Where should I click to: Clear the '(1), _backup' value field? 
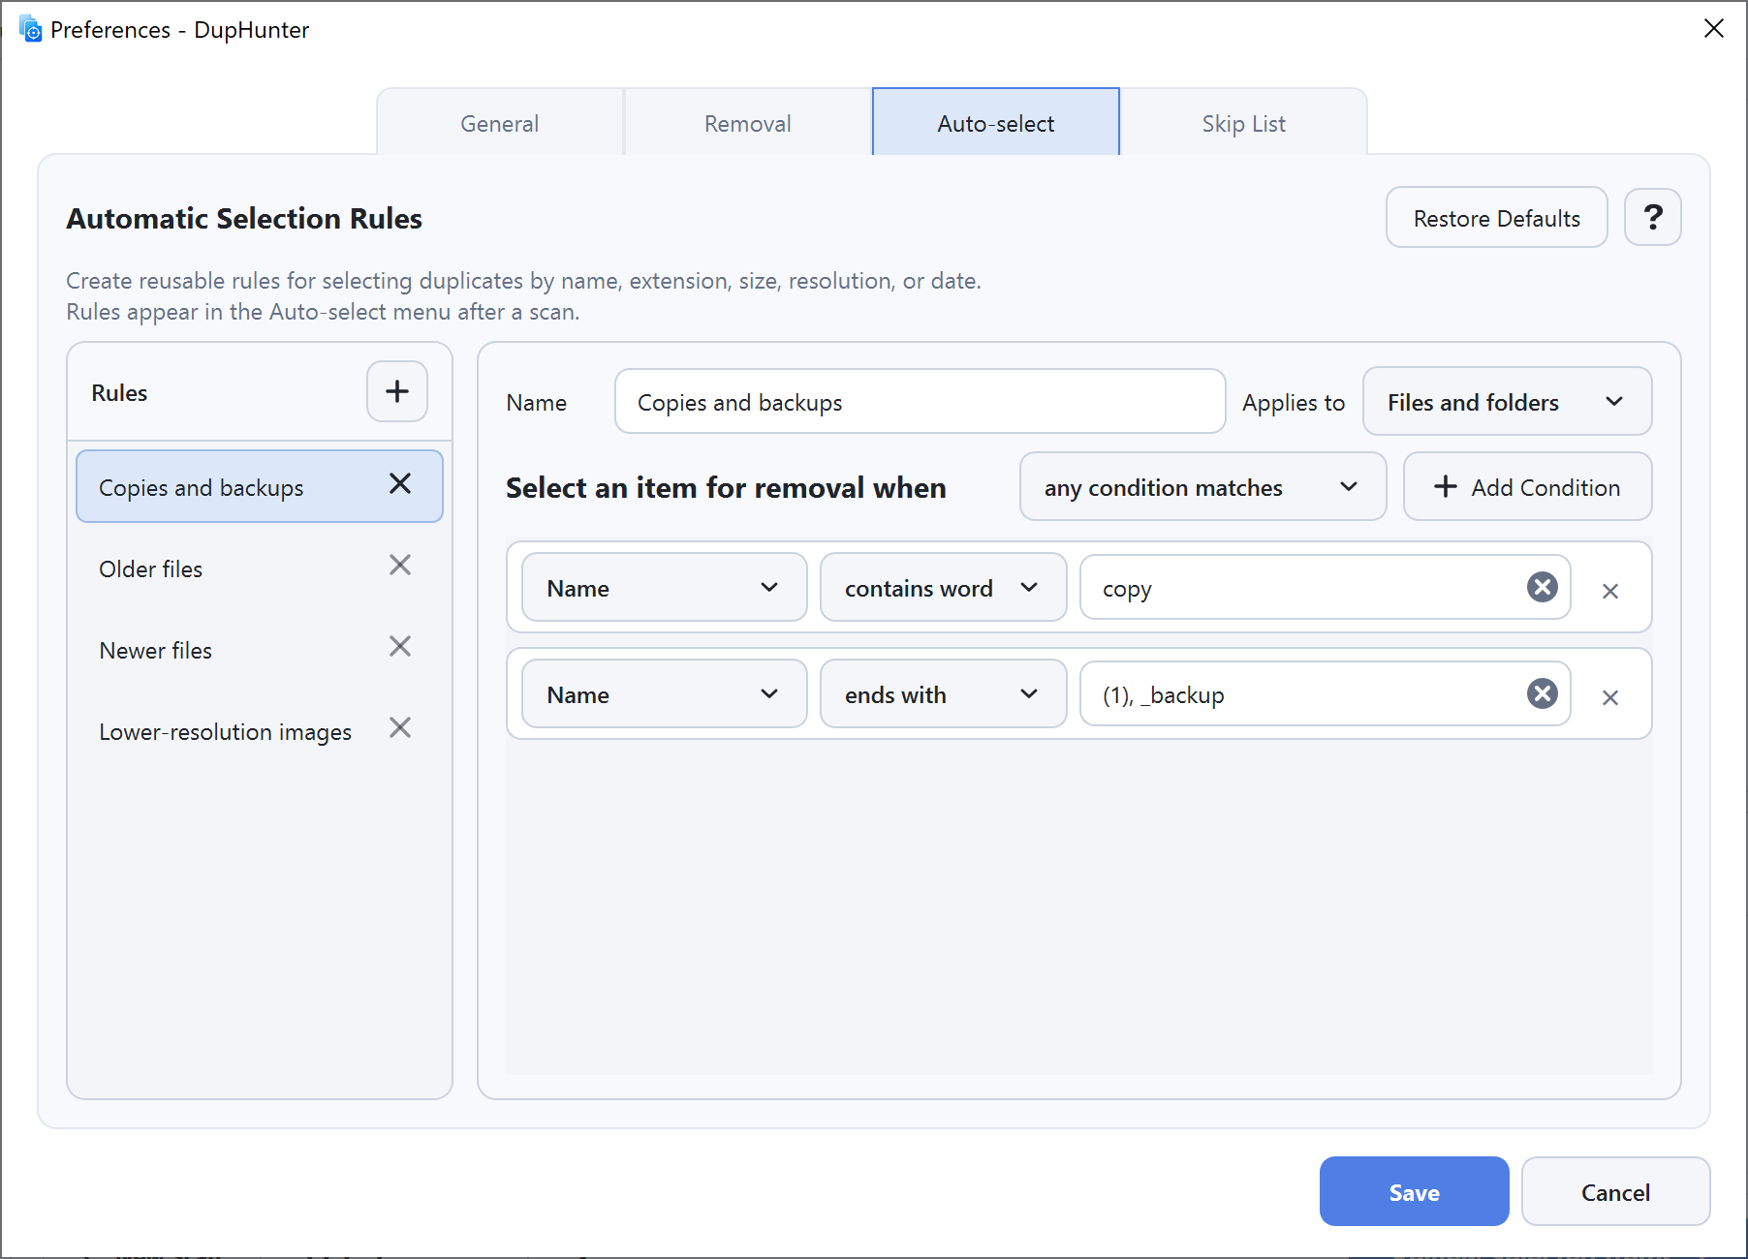[1543, 693]
